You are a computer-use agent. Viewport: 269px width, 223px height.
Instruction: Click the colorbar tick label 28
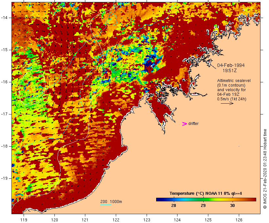174,206
